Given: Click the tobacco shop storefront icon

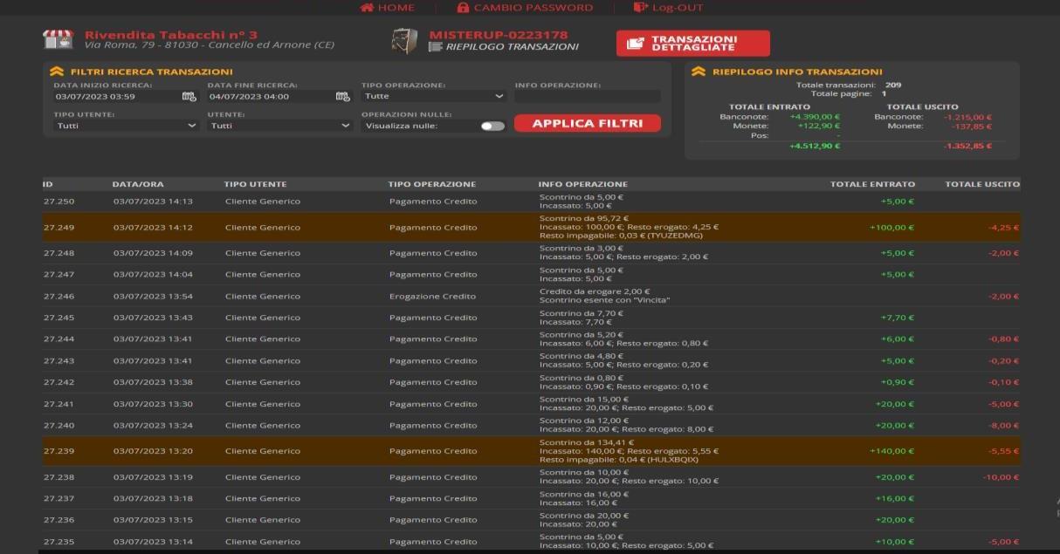Looking at the screenshot, I should tap(59, 39).
